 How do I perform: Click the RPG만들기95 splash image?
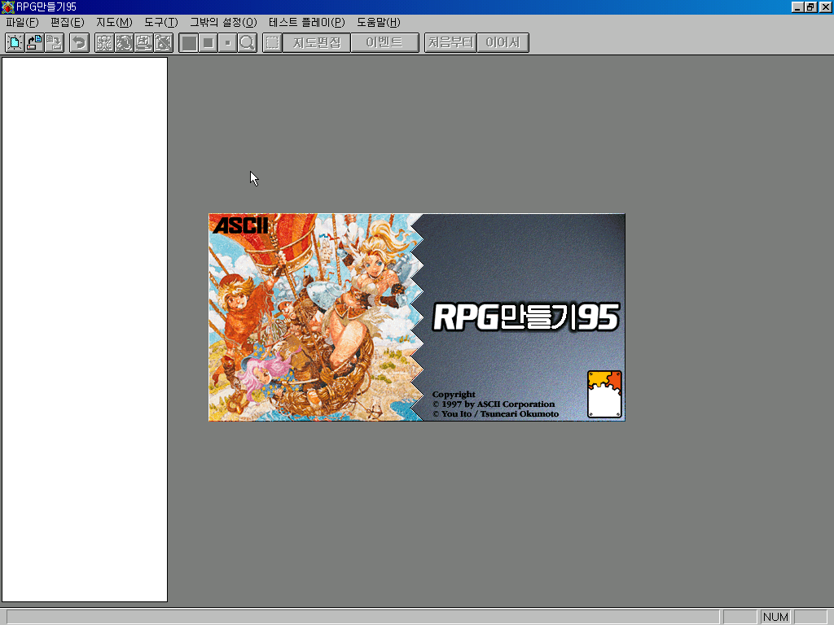pyautogui.click(x=417, y=317)
